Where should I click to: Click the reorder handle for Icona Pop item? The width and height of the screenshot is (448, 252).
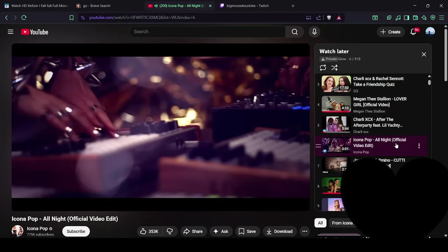coord(318,146)
